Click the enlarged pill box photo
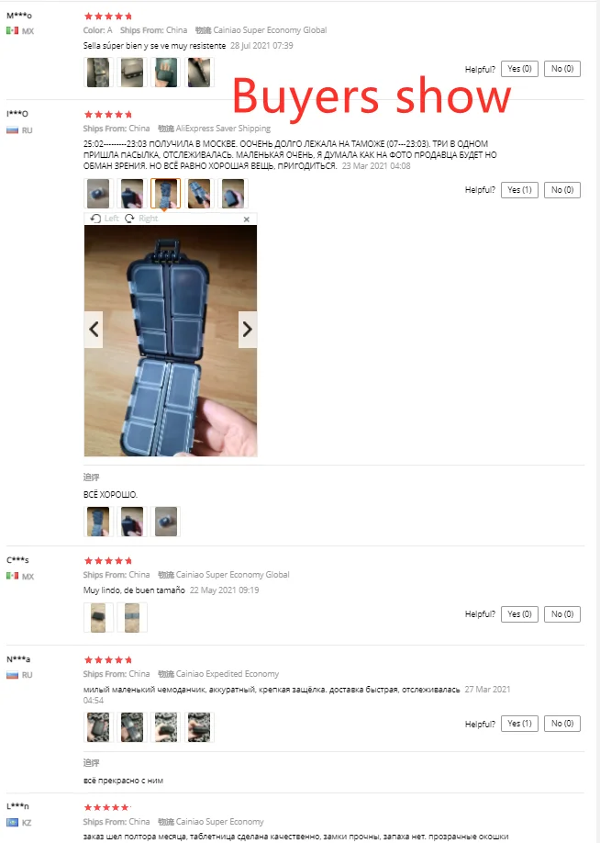This screenshot has height=843, width=600. (x=171, y=341)
